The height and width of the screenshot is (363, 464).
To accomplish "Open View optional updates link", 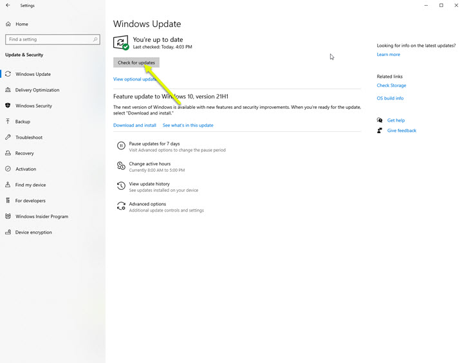I will [135, 79].
